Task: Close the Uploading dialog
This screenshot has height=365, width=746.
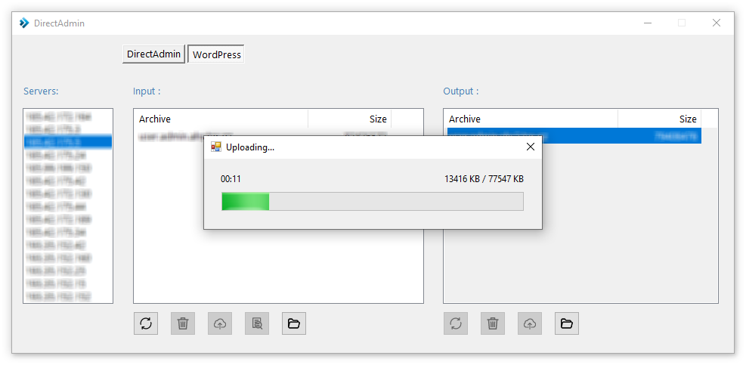Action: click(531, 147)
